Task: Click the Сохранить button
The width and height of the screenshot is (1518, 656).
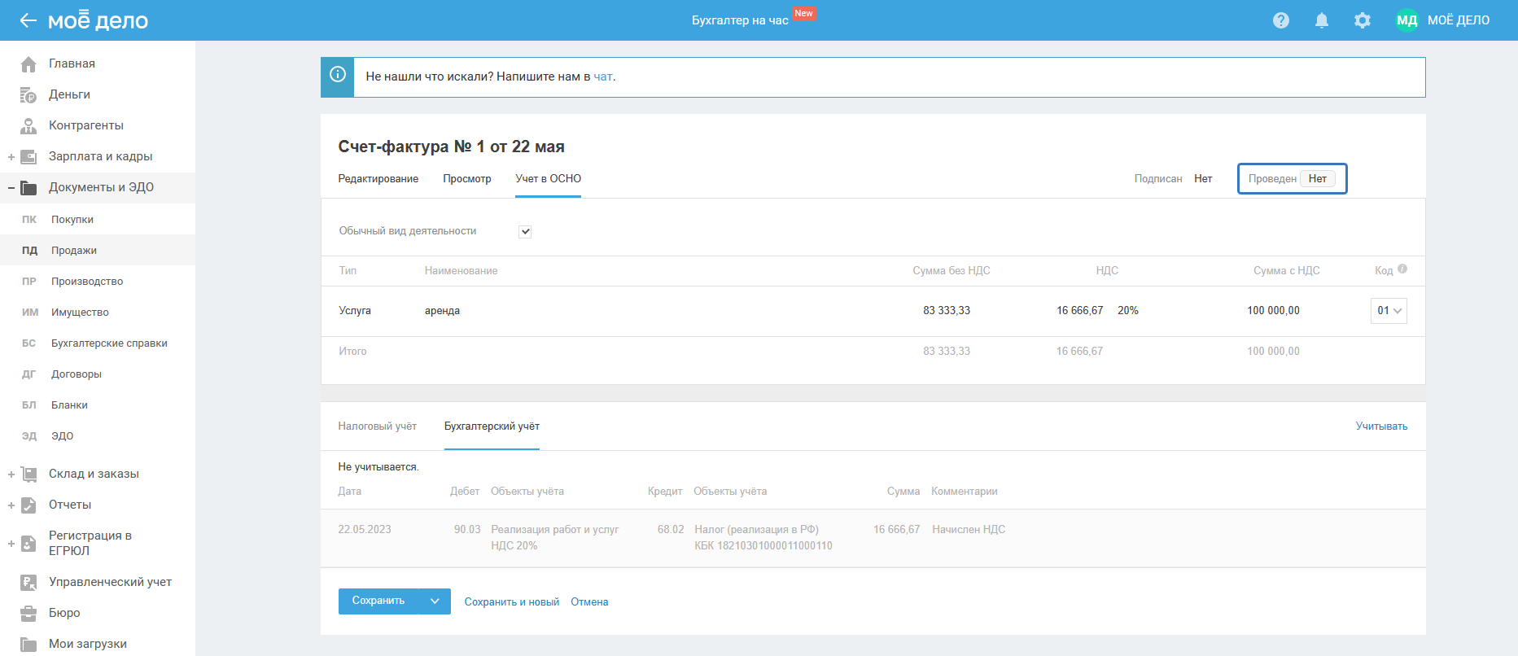Action: click(378, 601)
